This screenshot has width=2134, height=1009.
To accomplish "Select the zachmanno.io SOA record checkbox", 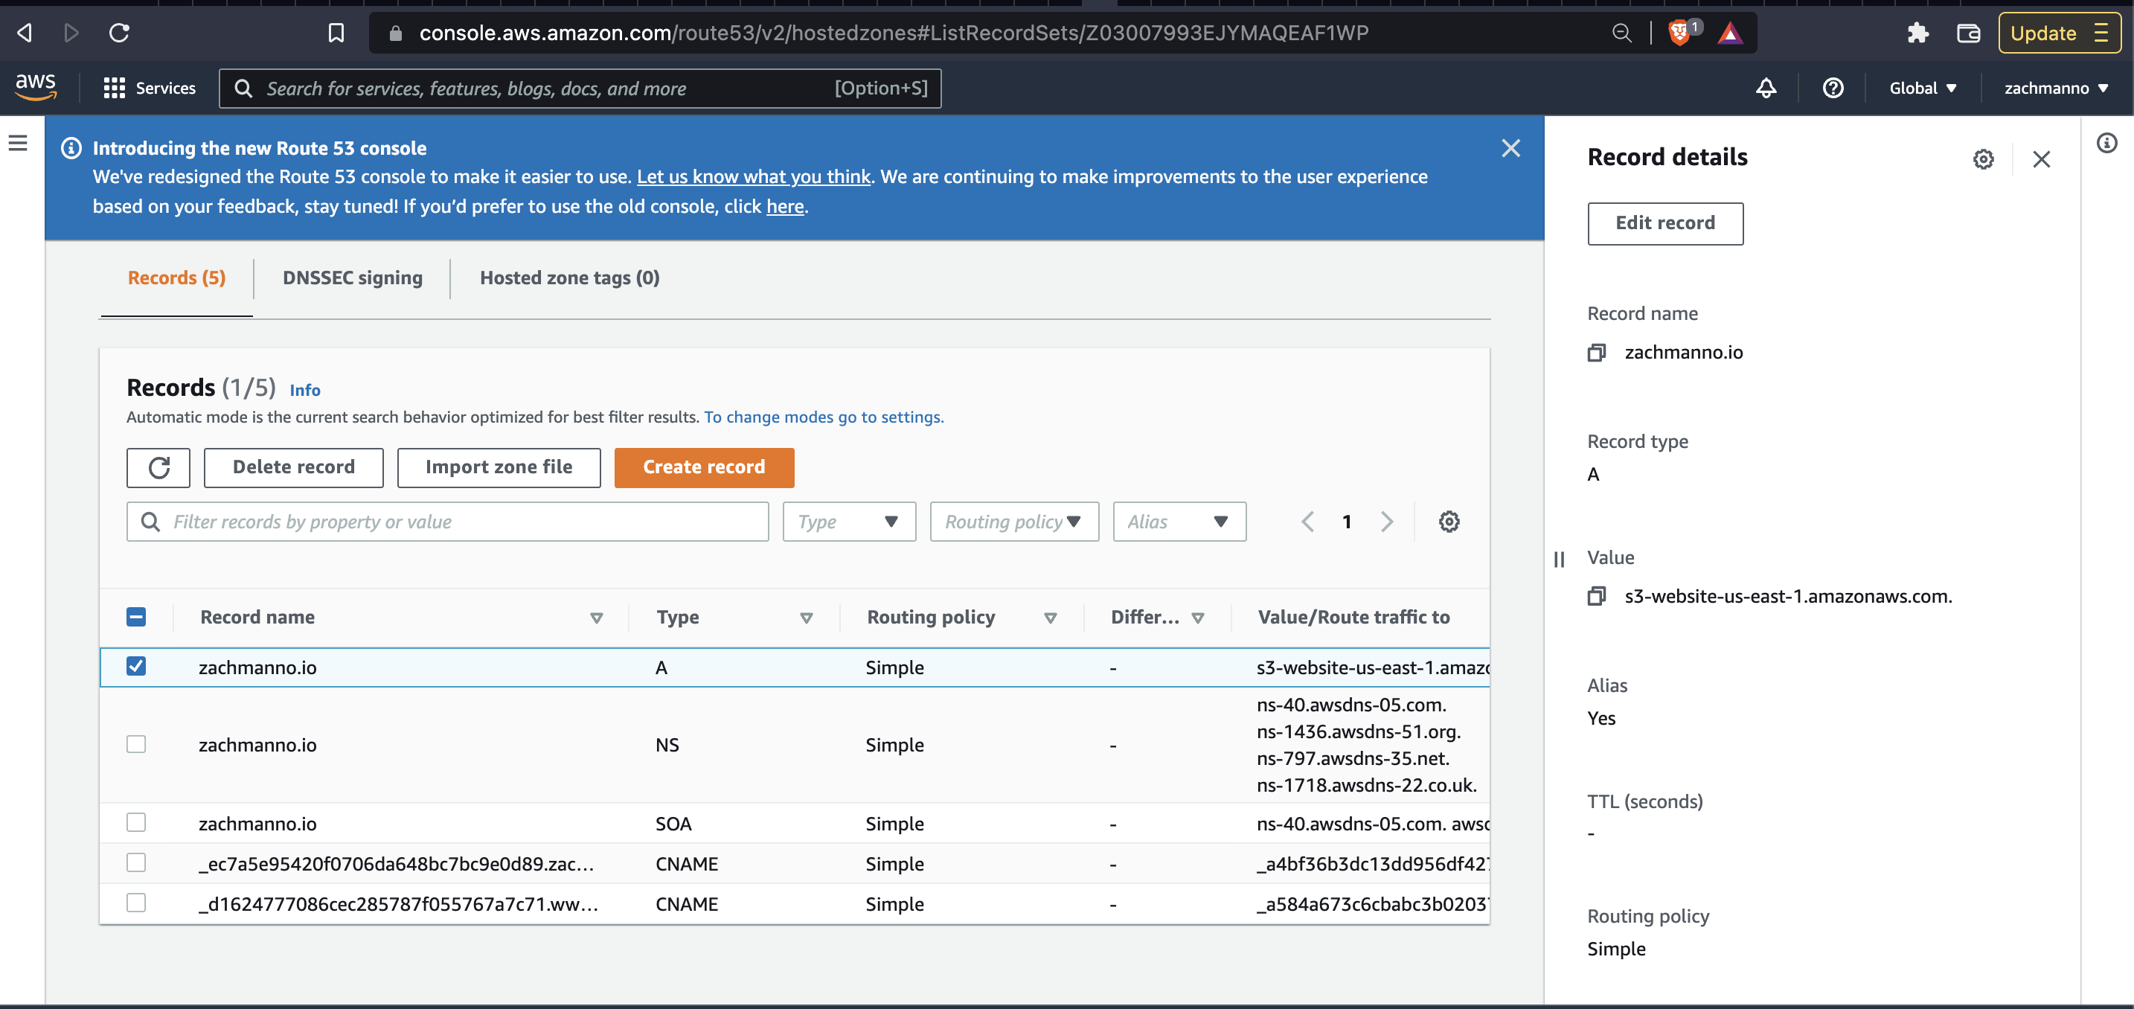I will [136, 823].
